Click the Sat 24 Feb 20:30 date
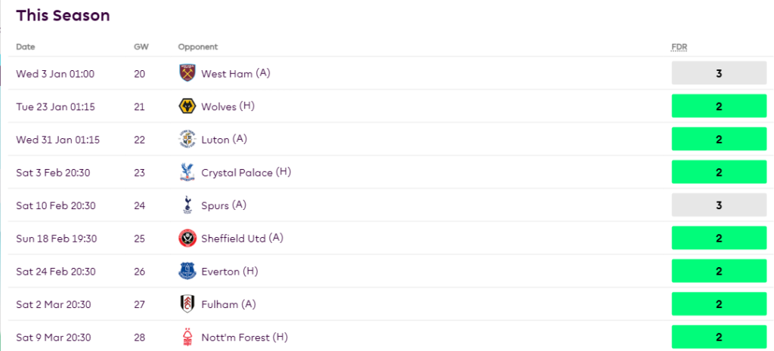The height and width of the screenshot is (351, 774). (x=53, y=272)
